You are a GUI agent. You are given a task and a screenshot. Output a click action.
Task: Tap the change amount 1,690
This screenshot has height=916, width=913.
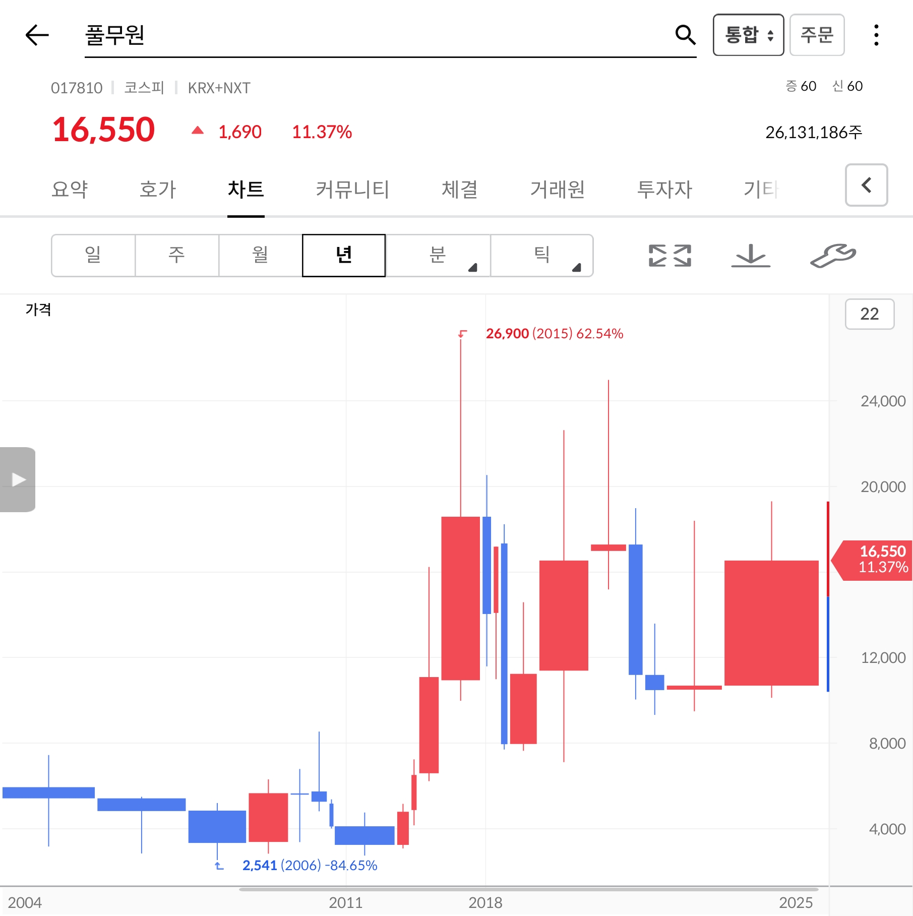click(240, 132)
